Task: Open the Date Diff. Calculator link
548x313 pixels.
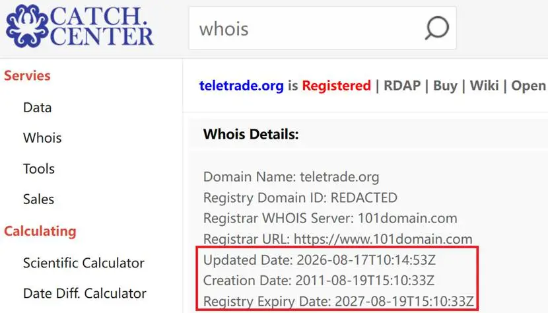Action: point(85,293)
